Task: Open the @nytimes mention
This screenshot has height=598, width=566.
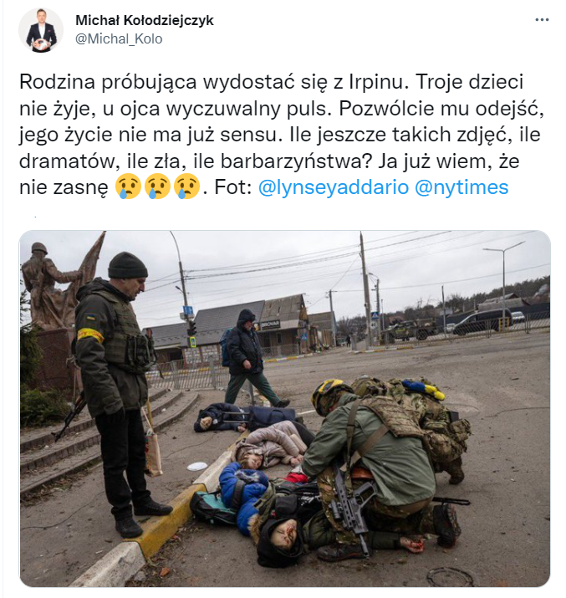Action: point(461,187)
